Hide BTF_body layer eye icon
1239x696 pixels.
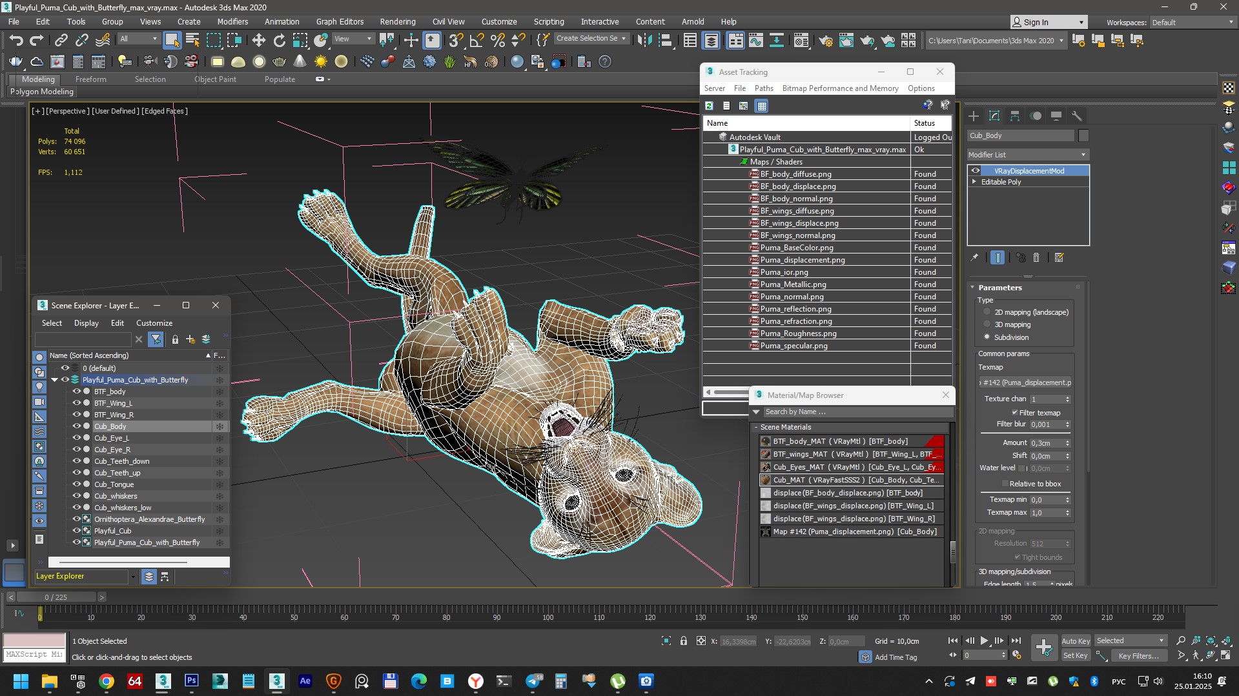76,392
